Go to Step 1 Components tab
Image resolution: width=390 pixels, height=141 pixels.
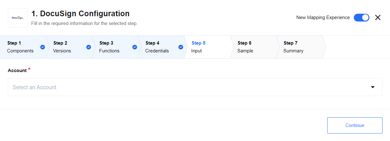[23, 47]
